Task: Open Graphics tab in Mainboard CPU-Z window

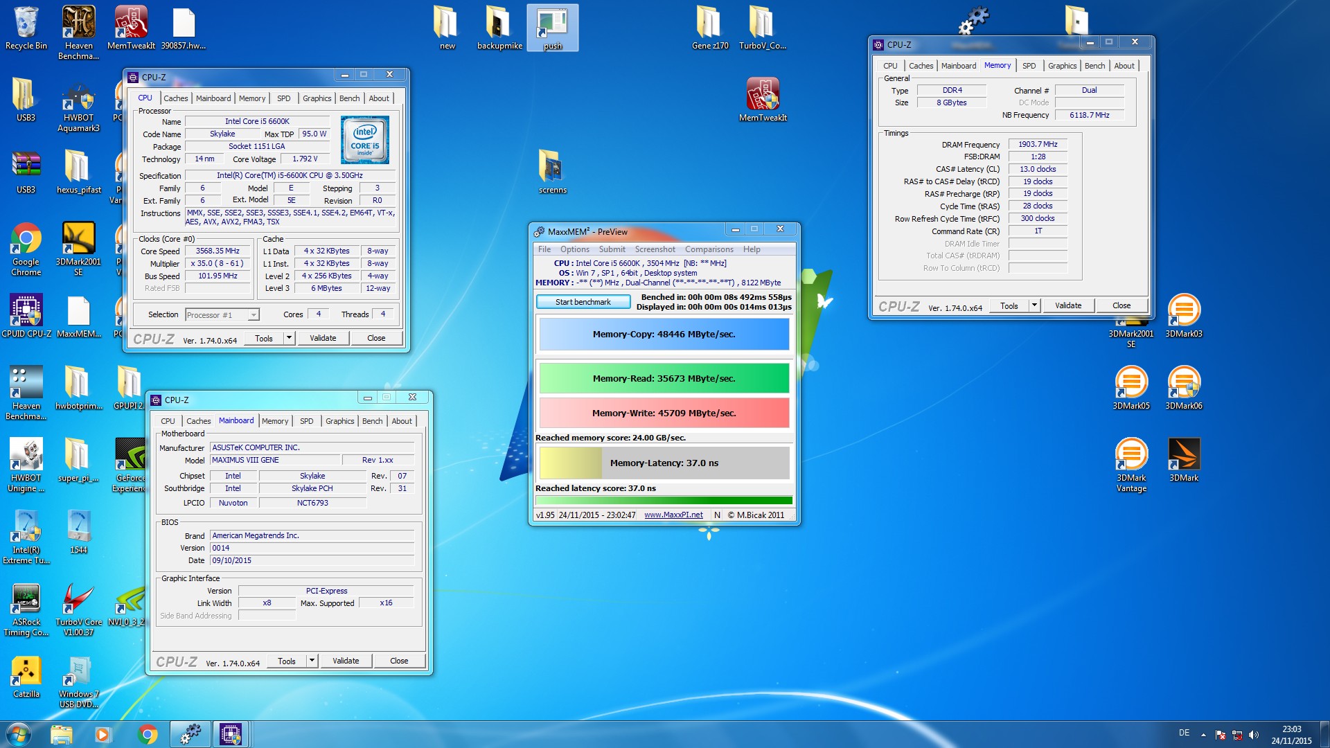Action: pyautogui.click(x=339, y=421)
